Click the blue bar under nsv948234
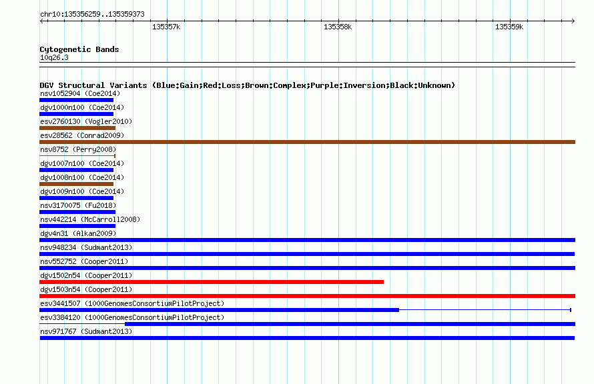The image size is (594, 384). click(x=307, y=254)
